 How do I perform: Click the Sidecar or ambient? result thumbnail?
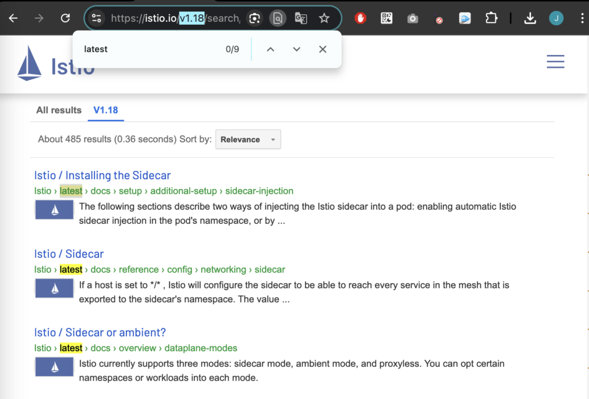pyautogui.click(x=55, y=367)
